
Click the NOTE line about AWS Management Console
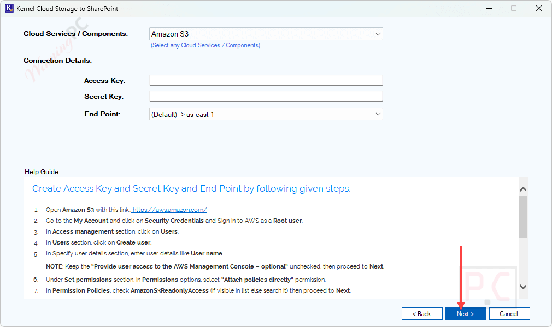pyautogui.click(x=215, y=266)
